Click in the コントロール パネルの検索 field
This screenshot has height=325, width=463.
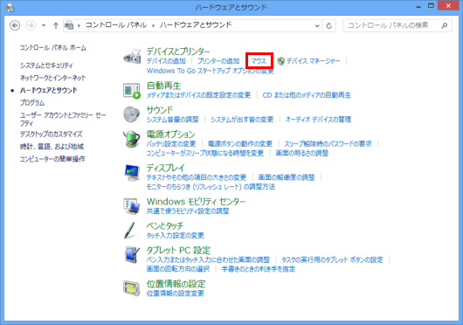pos(397,25)
